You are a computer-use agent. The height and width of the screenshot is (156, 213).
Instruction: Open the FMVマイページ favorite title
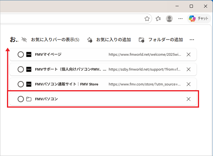(48, 55)
